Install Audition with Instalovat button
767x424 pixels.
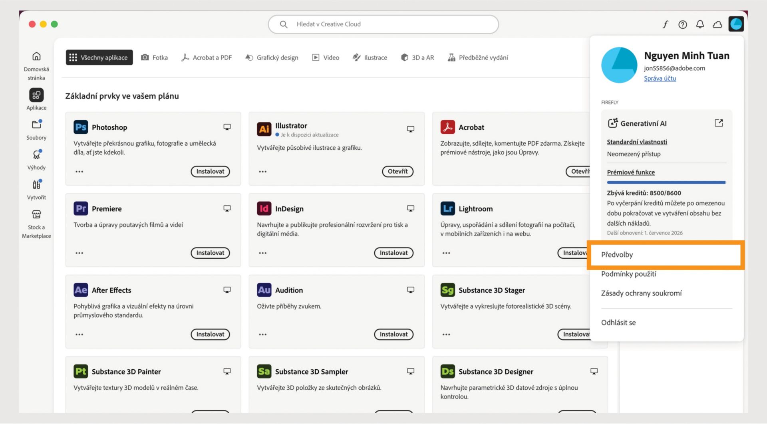pos(393,334)
